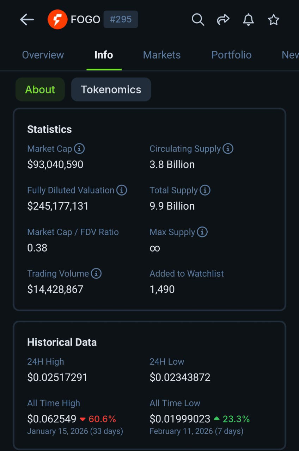The image size is (299, 451).
Task: Open search with magnifier icon
Action: [198, 20]
